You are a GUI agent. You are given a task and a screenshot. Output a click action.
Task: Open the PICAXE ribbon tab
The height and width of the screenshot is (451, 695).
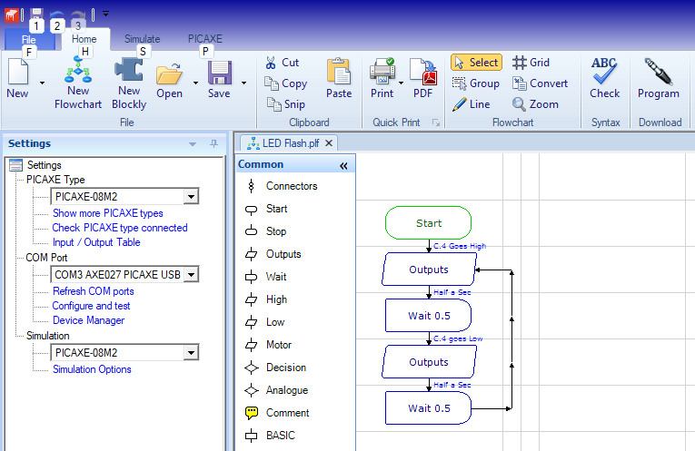(x=204, y=39)
